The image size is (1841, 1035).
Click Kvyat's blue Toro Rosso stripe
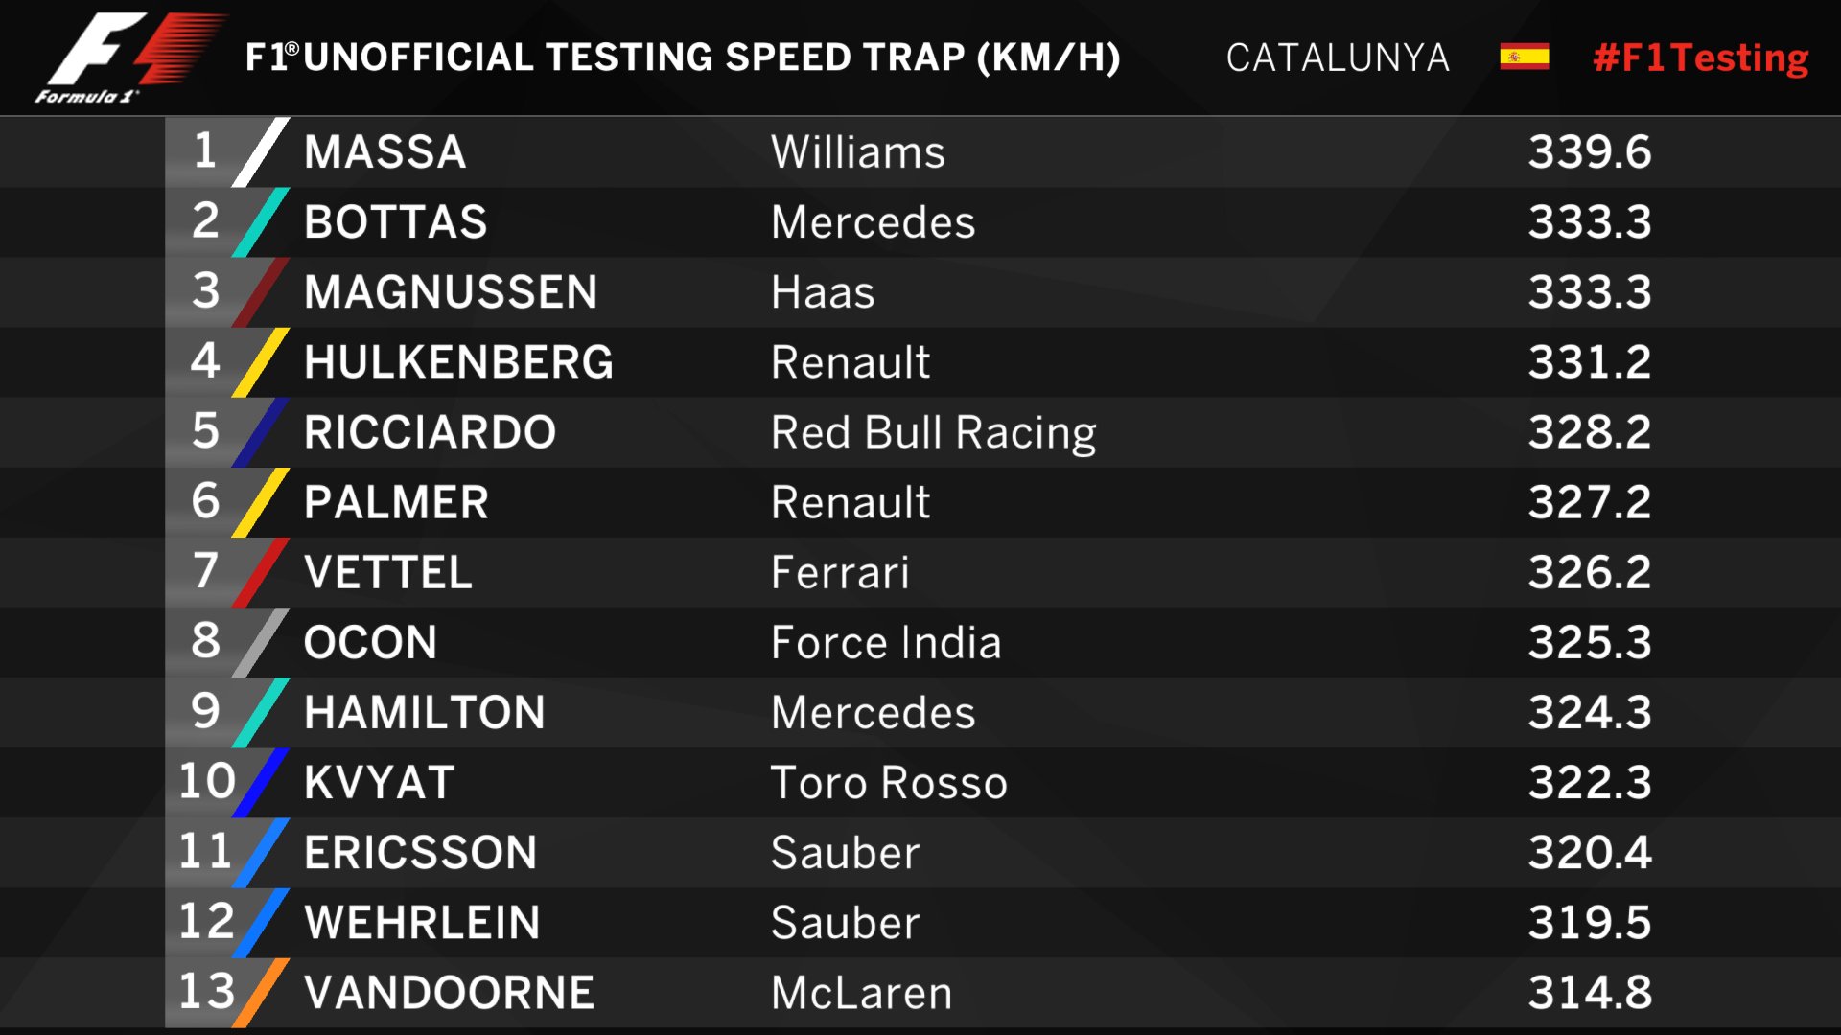(261, 782)
